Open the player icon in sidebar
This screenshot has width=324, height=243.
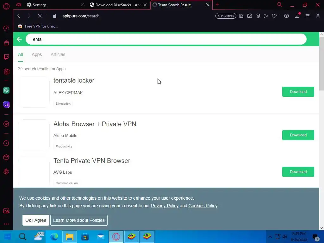click(6, 124)
